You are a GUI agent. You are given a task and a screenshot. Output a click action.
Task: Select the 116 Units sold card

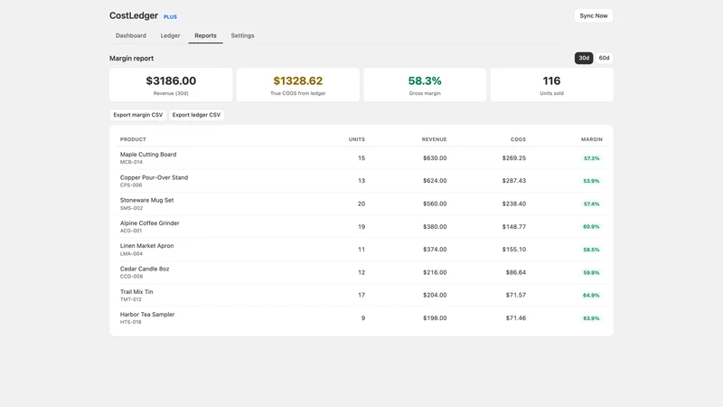coord(551,85)
